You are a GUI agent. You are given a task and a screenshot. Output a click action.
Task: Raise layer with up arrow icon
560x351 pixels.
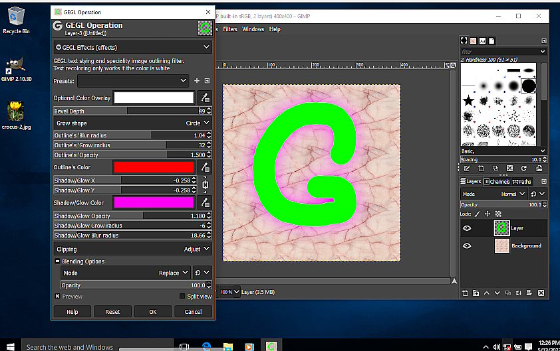(x=486, y=293)
